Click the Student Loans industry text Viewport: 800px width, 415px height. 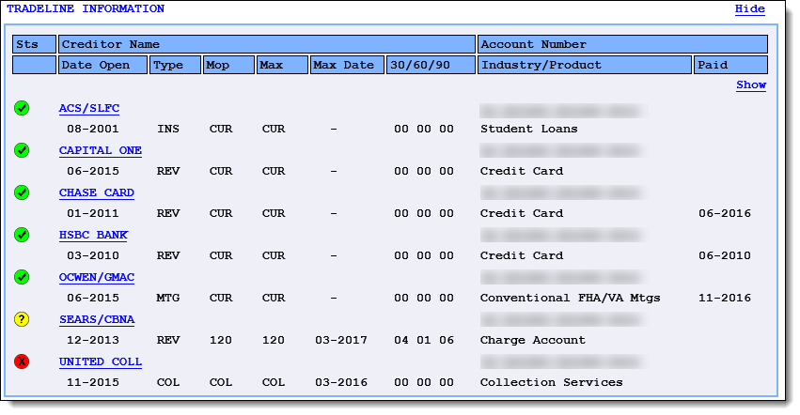pyautogui.click(x=528, y=129)
